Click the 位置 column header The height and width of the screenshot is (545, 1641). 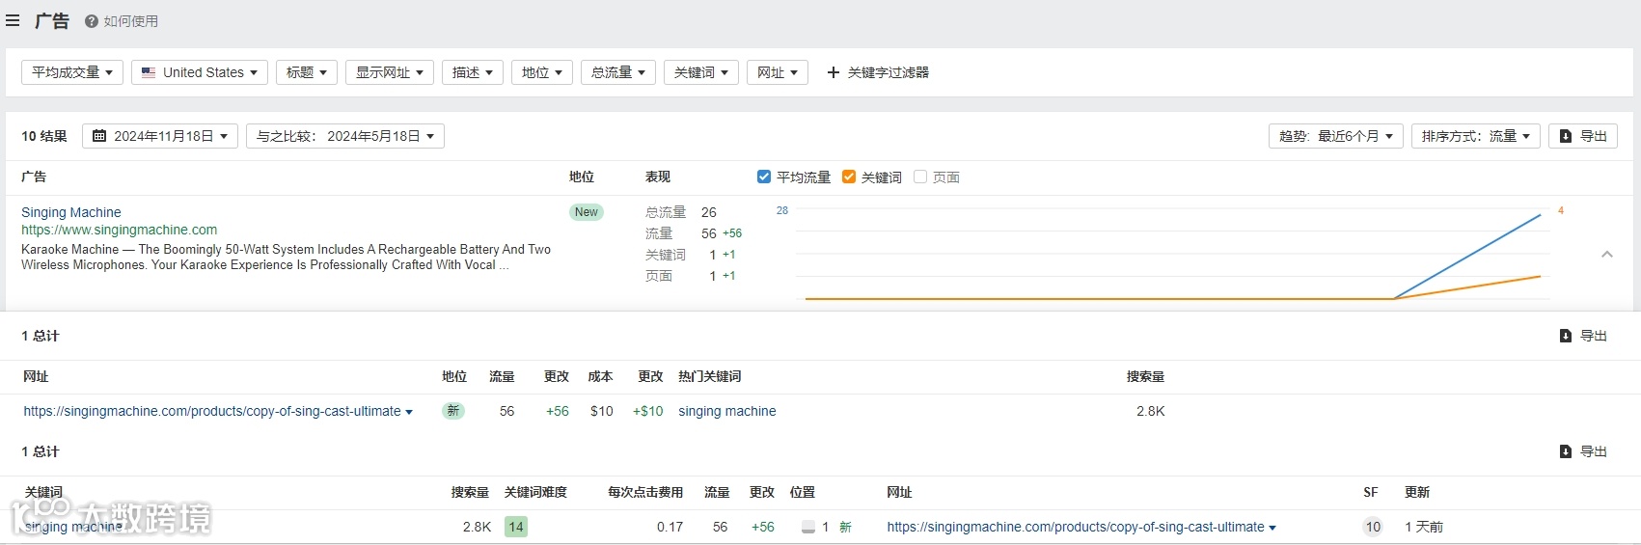point(803,492)
